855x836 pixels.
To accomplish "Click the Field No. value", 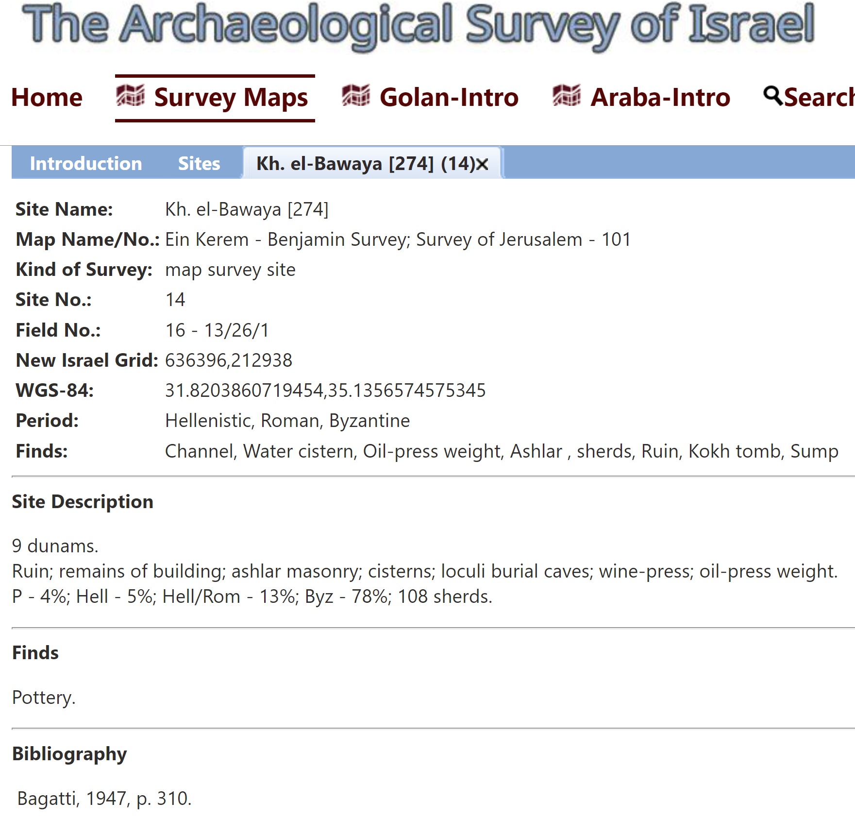I will (217, 330).
